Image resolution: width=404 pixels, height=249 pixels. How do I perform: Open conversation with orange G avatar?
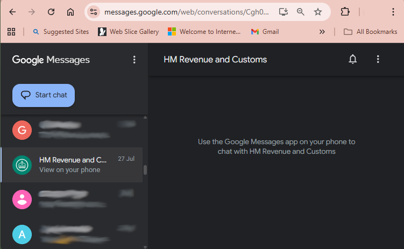click(x=72, y=130)
